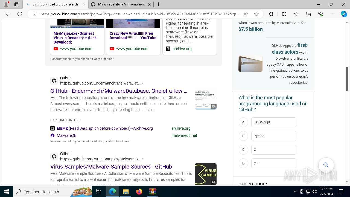This screenshot has width=350, height=197.
Task: Open the Copilot sidebar icon
Action: (344, 14)
